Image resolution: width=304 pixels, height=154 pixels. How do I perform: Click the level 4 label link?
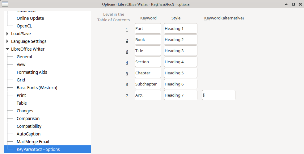(127, 62)
